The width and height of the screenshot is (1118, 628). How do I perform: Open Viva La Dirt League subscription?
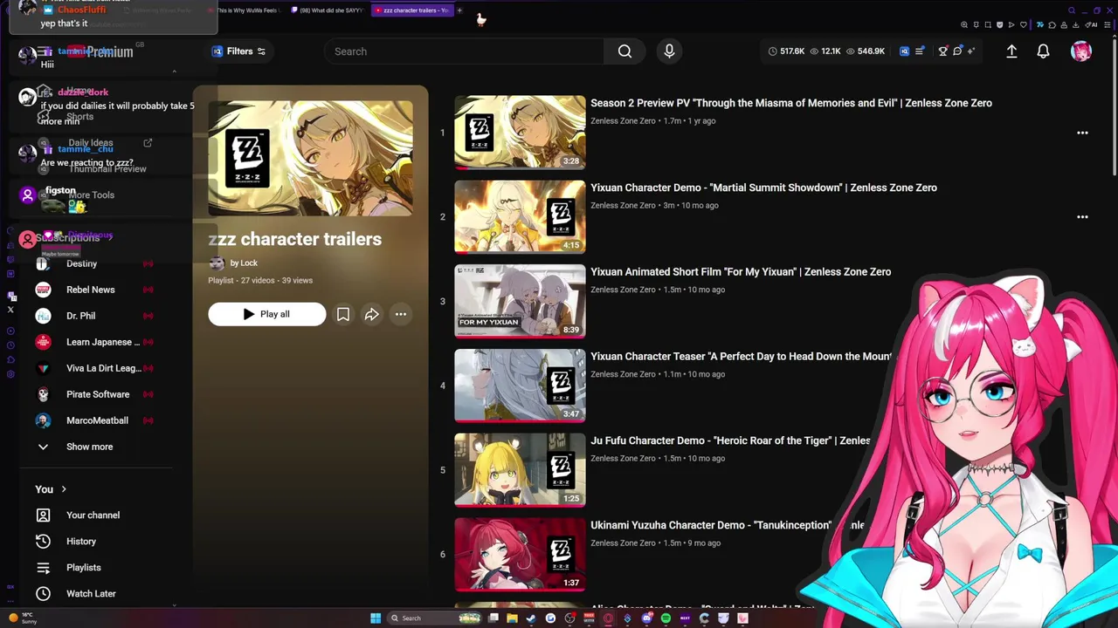coord(103,368)
